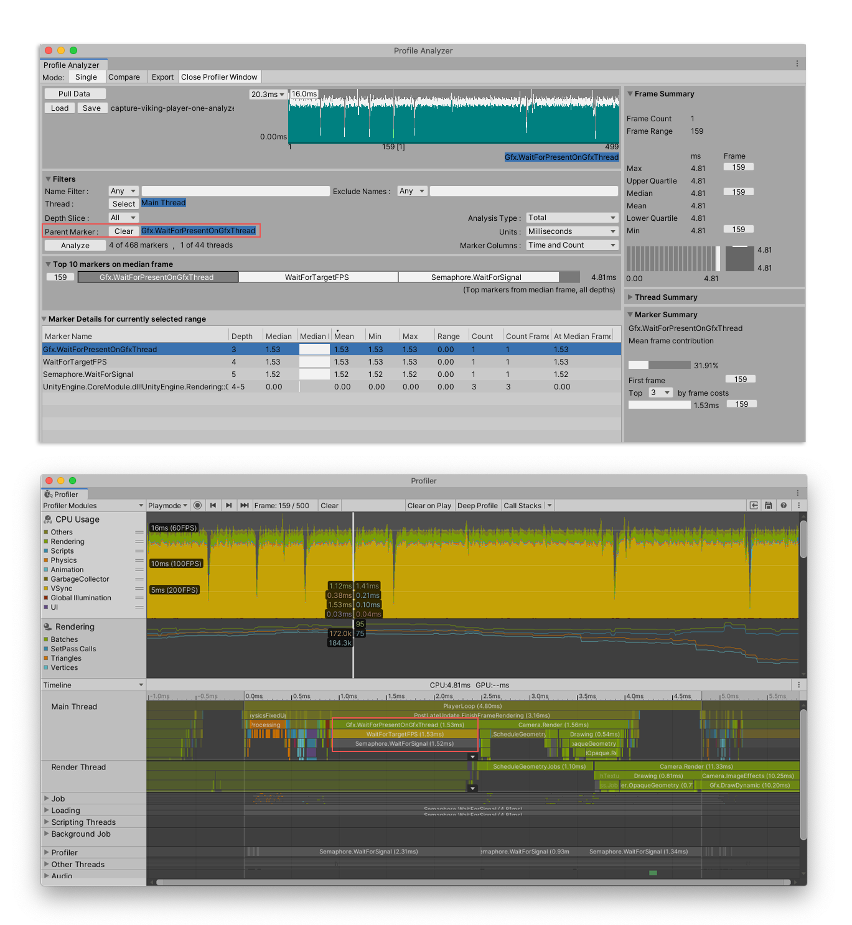Toggle the VSync category color box
The image size is (852, 925).
pyautogui.click(x=46, y=588)
